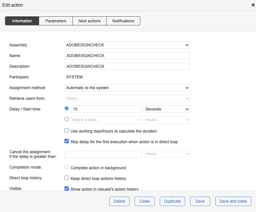Open the Next actions tab
Viewport: 256px width, 212px height.
pyautogui.click(x=90, y=21)
